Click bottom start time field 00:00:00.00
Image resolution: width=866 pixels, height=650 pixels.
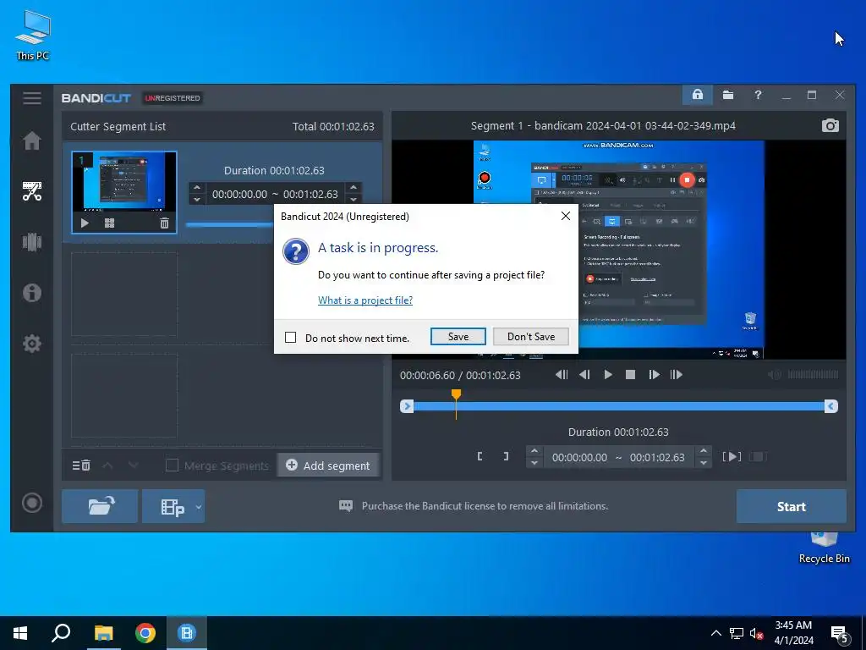(x=579, y=458)
